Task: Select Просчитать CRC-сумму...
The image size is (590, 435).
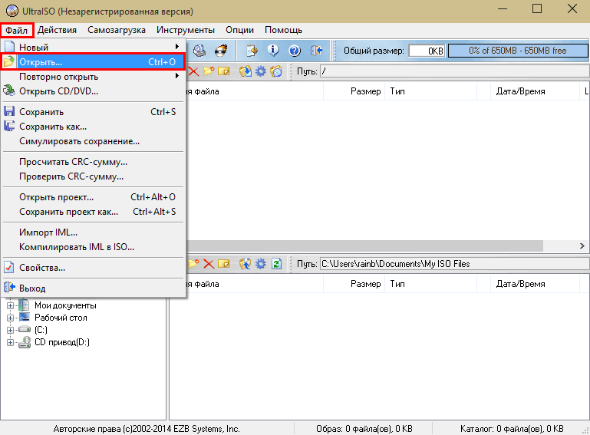Action: pos(93,162)
